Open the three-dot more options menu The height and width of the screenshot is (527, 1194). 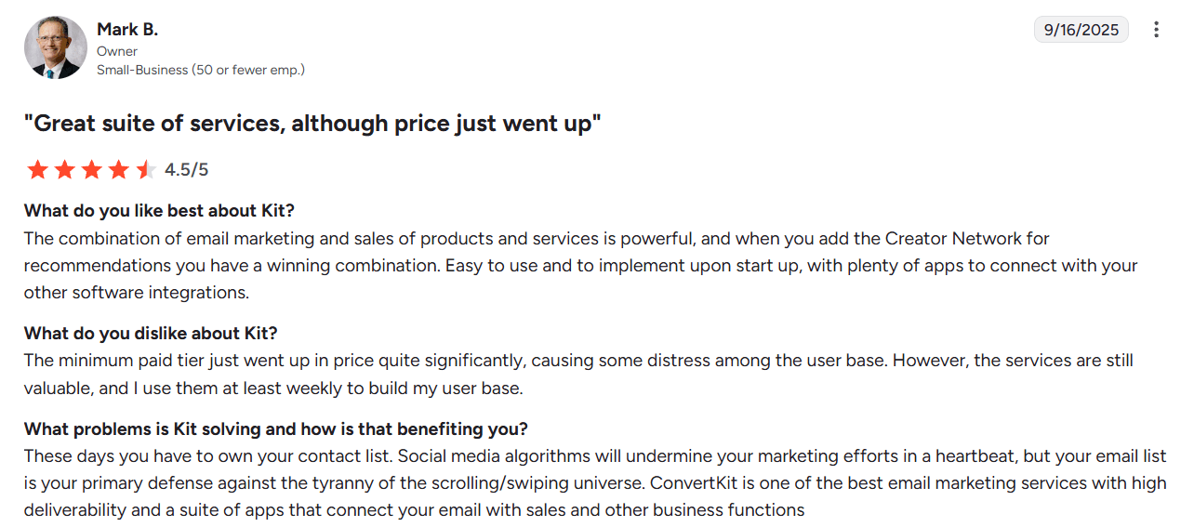[1156, 30]
